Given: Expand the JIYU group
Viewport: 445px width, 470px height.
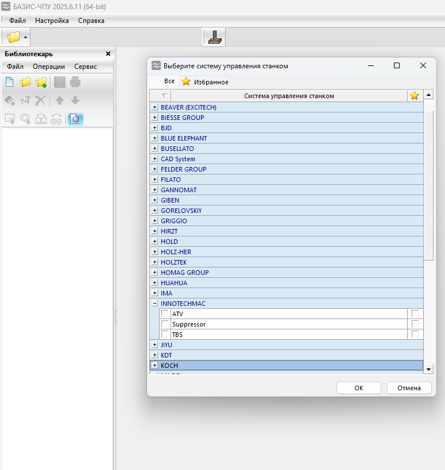Looking at the screenshot, I should (154, 345).
